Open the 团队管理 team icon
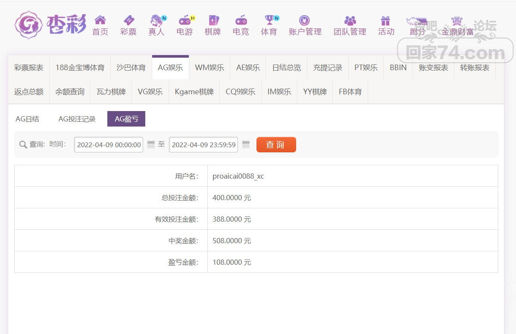The image size is (516, 334). pos(350,20)
